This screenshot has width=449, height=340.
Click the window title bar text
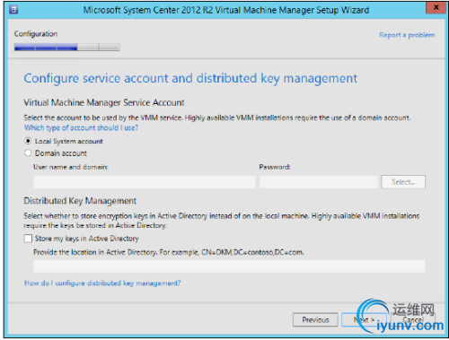(226, 10)
